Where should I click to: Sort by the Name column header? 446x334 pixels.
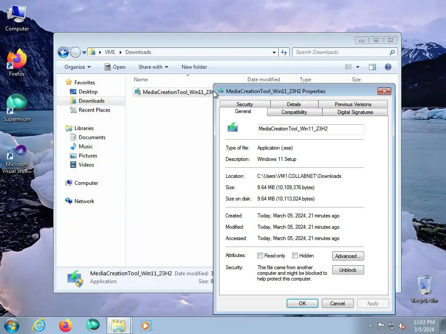[x=187, y=80]
